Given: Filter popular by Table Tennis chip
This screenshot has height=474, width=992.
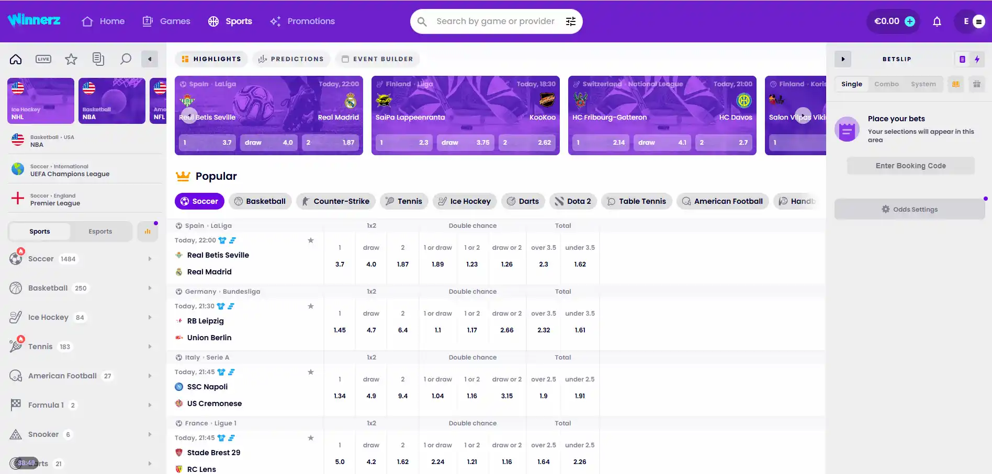Looking at the screenshot, I should coord(636,201).
